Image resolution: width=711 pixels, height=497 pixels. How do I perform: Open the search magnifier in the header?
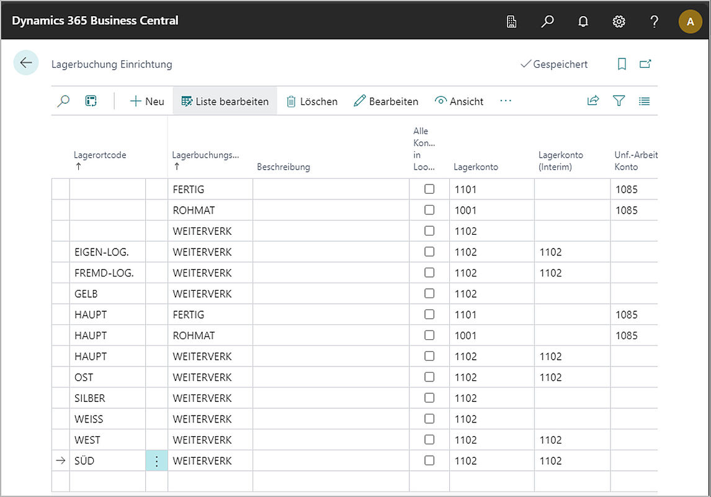point(547,21)
